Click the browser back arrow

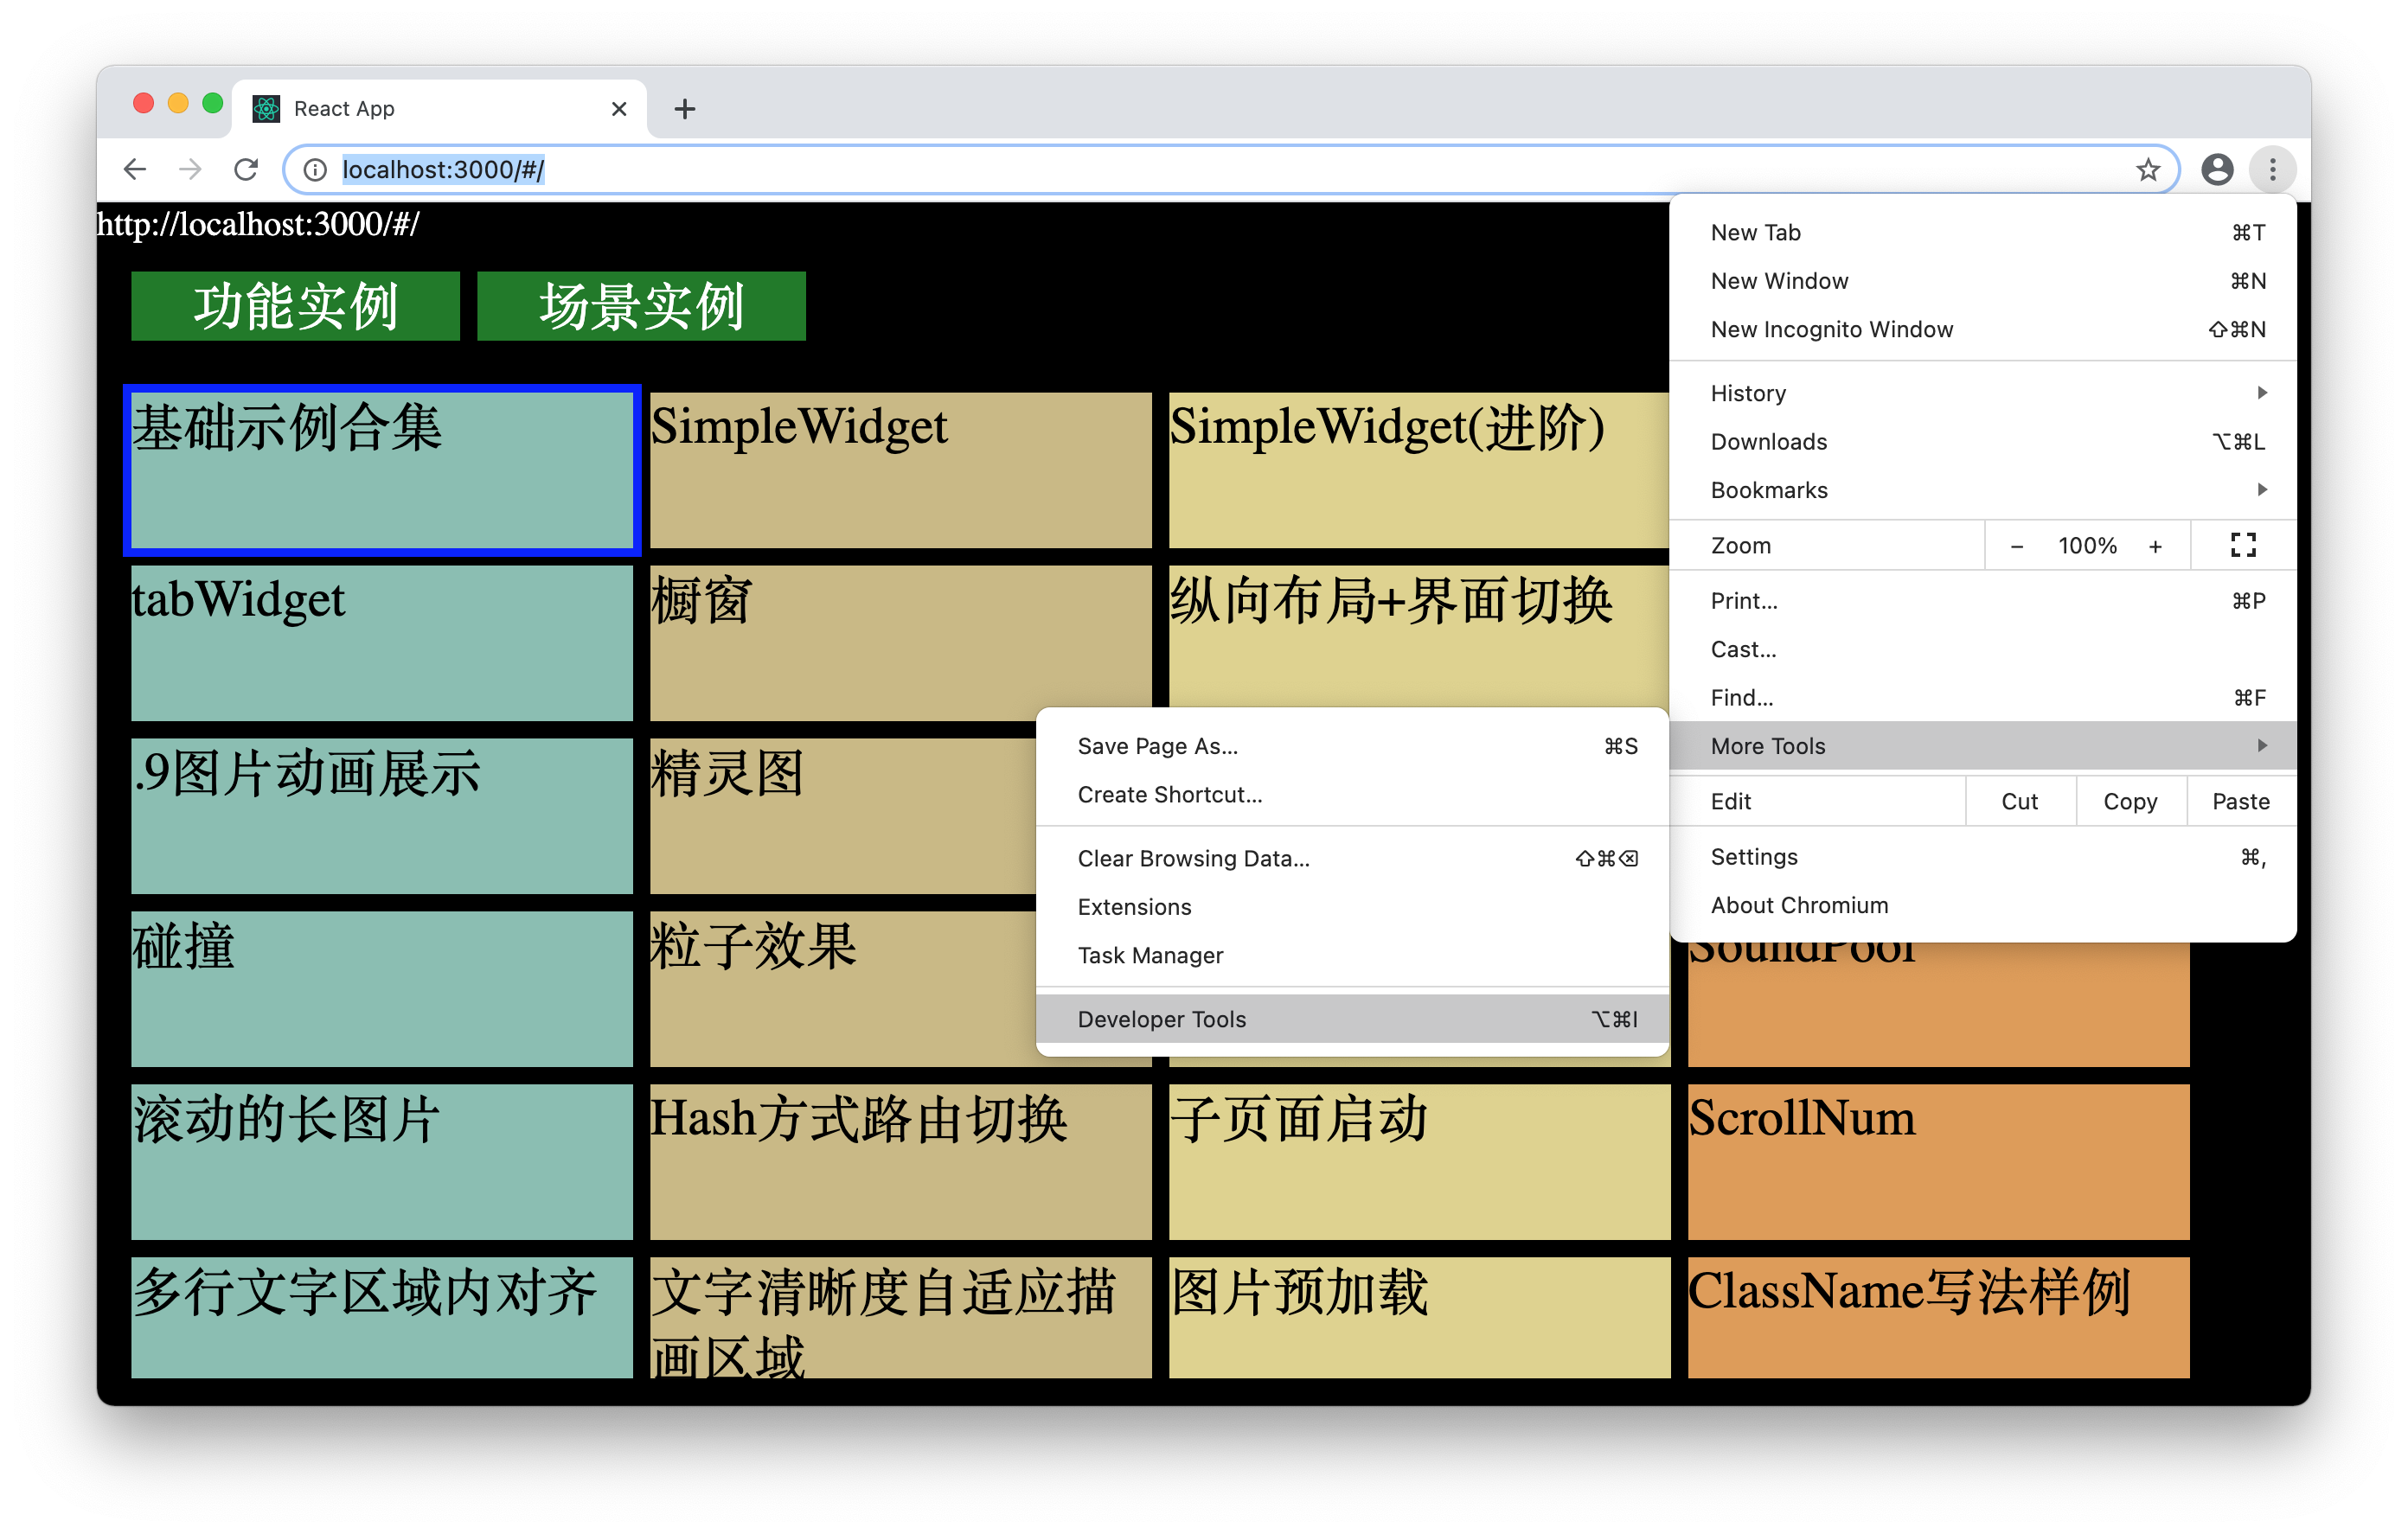(135, 169)
